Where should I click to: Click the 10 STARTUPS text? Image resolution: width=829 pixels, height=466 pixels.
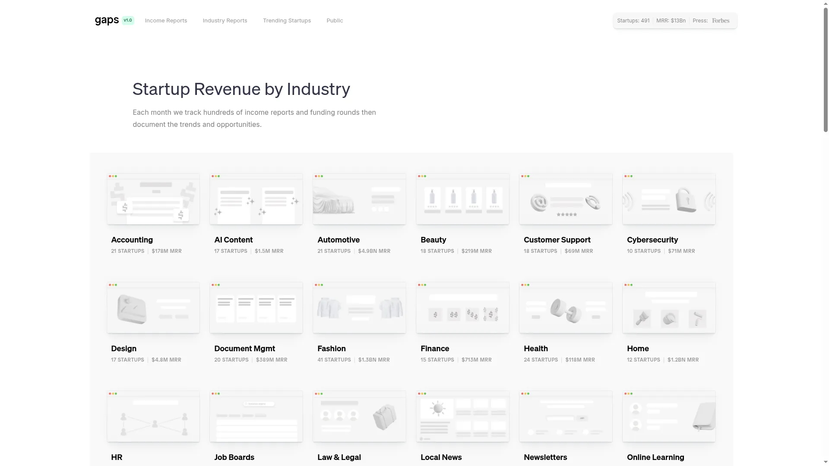pyautogui.click(x=644, y=251)
